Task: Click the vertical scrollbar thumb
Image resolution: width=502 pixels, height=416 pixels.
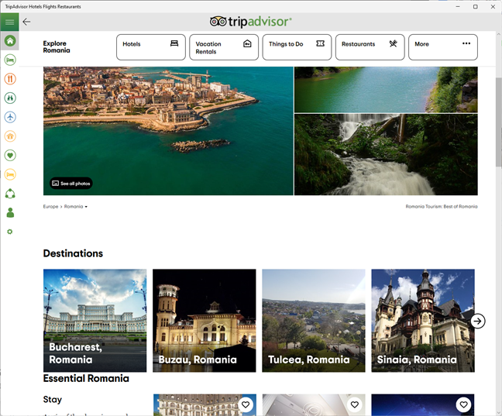Action: 498,122
